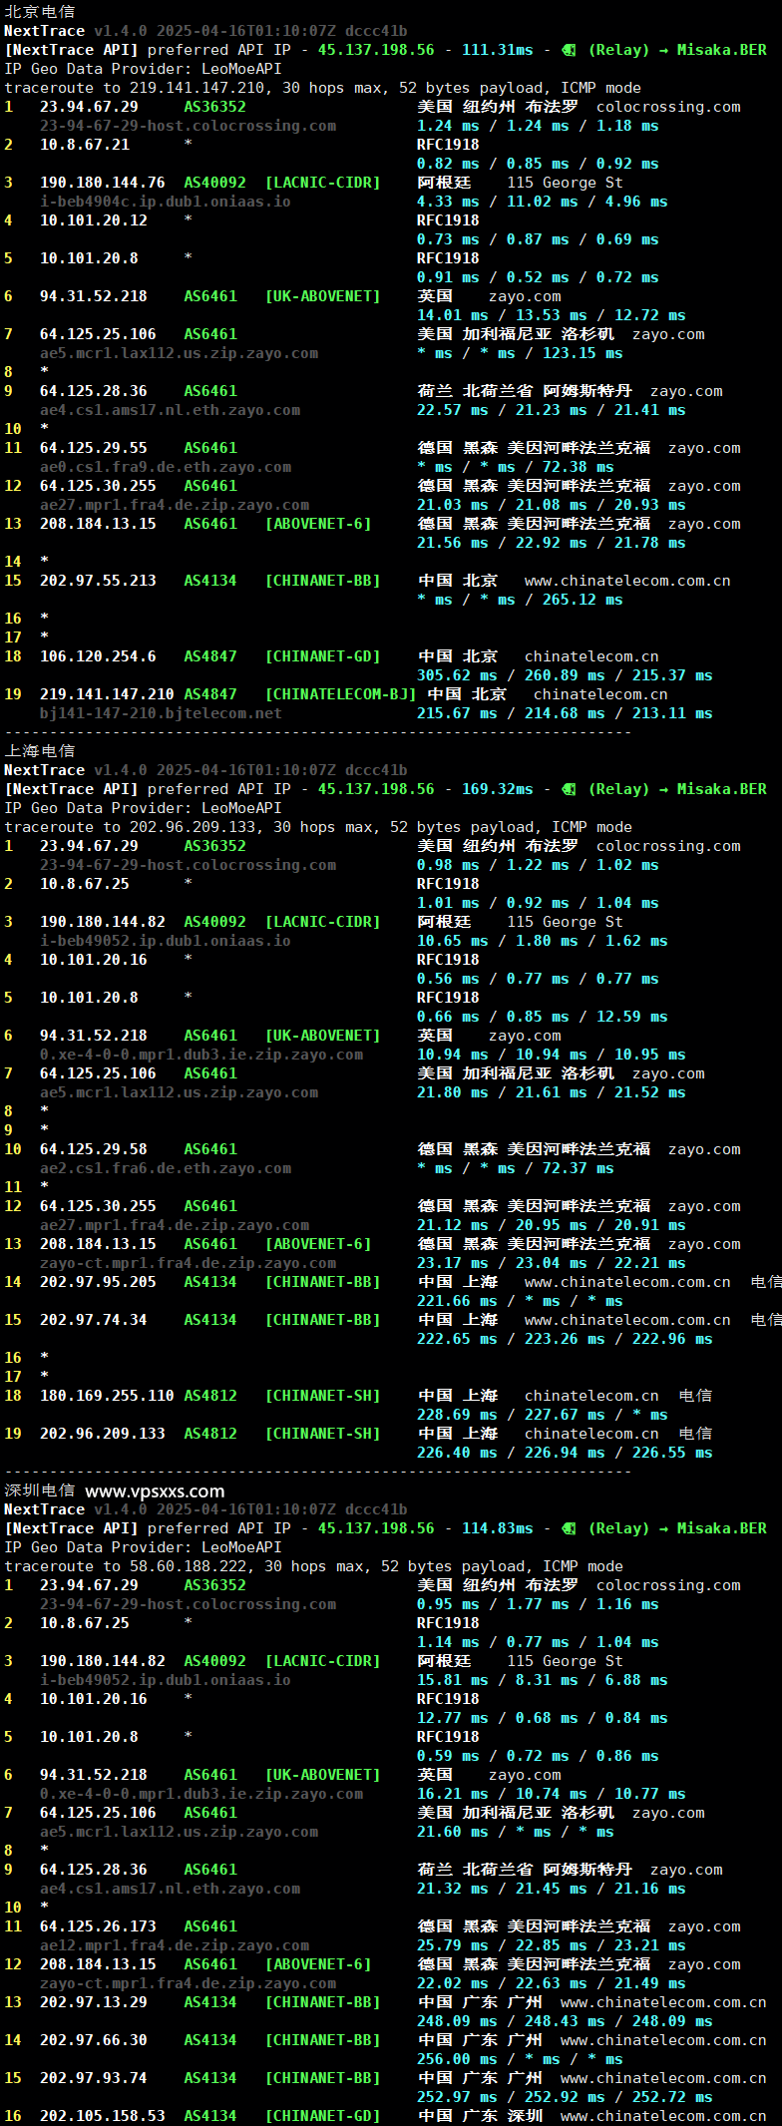The height and width of the screenshot is (2126, 782).
Task: Select the 169.32ms API latency value
Action: (497, 788)
